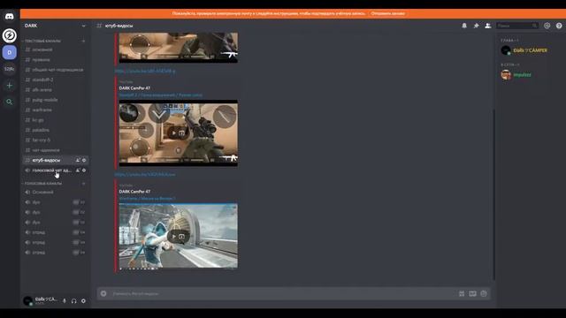Attach a file via the message box plus
566x318 pixels.
(103, 293)
